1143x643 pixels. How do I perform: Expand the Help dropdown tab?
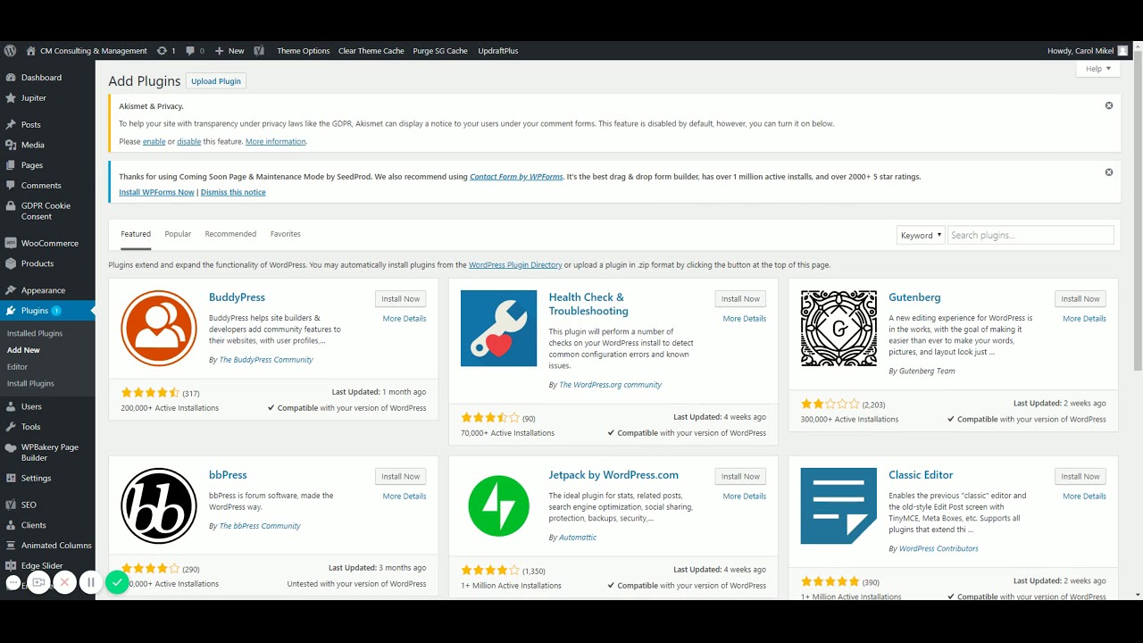(1098, 69)
